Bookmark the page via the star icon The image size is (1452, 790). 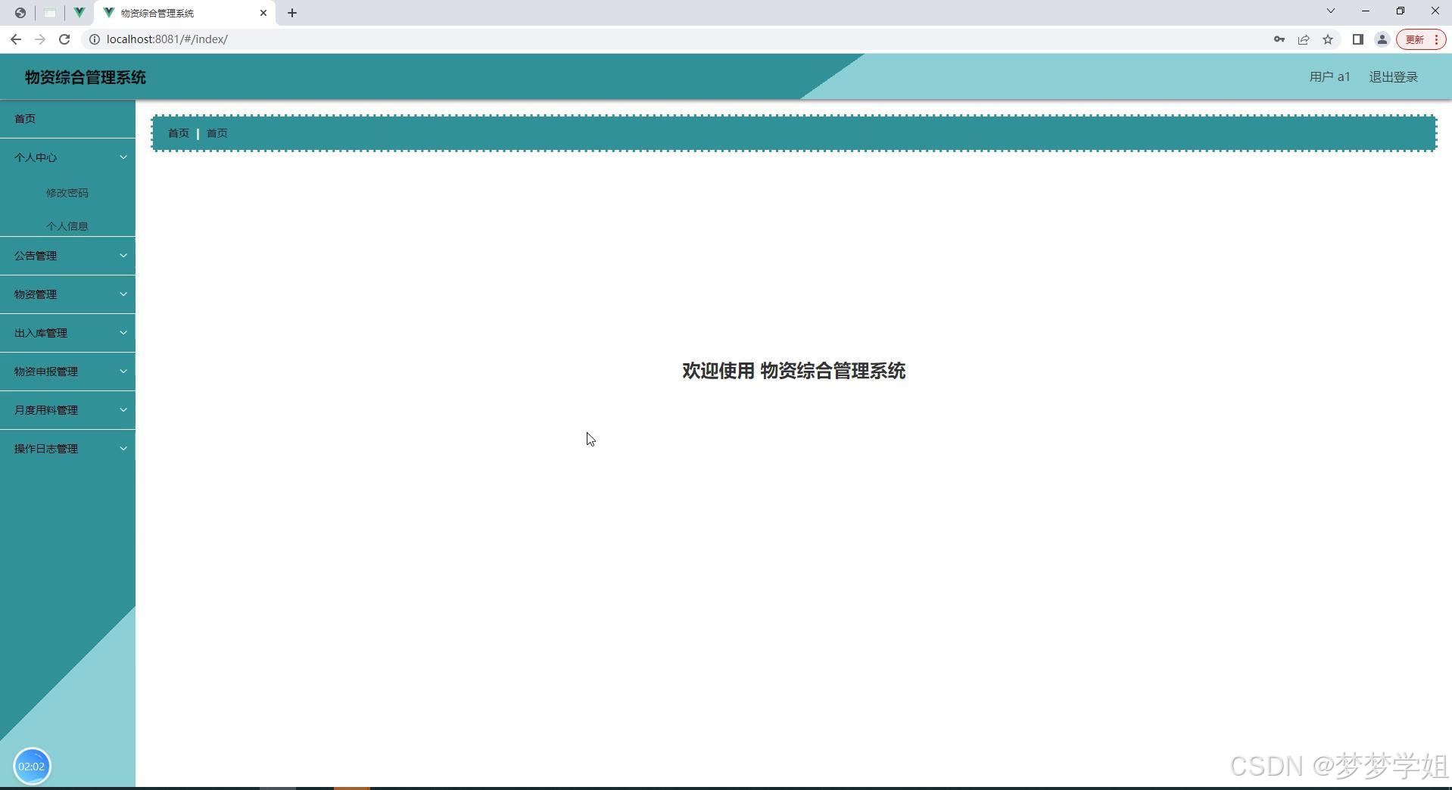1329,39
